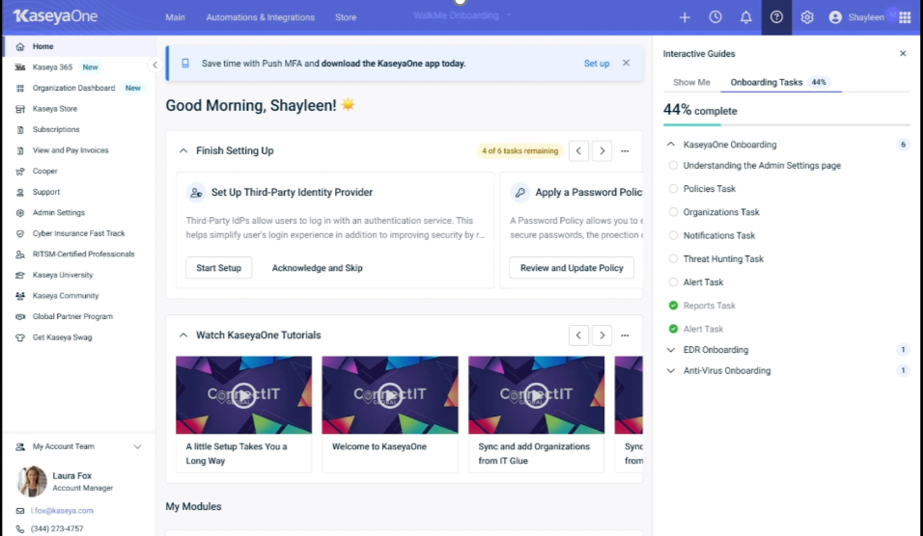The height and width of the screenshot is (536, 923).
Task: Next card in Finish Setting Up
Action: point(601,151)
